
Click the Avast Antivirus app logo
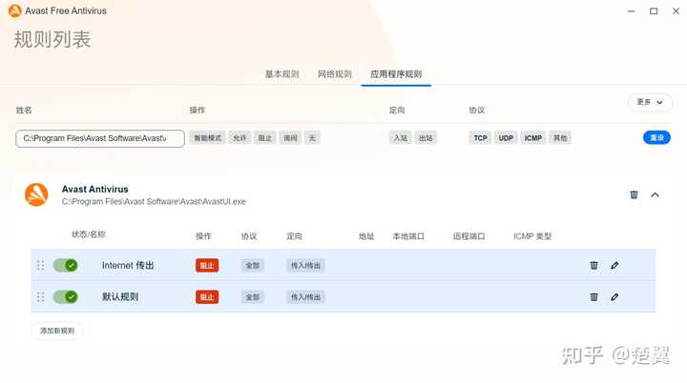(x=36, y=194)
